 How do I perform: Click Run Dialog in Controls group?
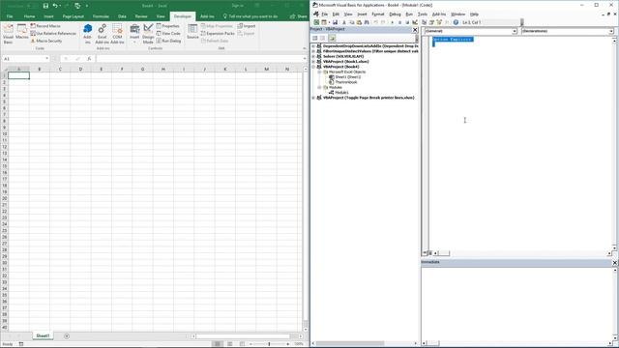click(x=168, y=41)
